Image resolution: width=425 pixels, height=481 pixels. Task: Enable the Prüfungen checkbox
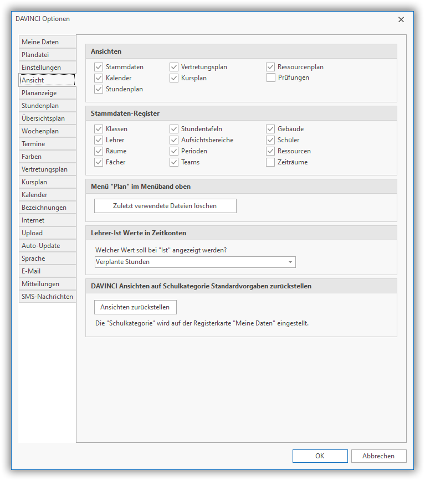(271, 78)
